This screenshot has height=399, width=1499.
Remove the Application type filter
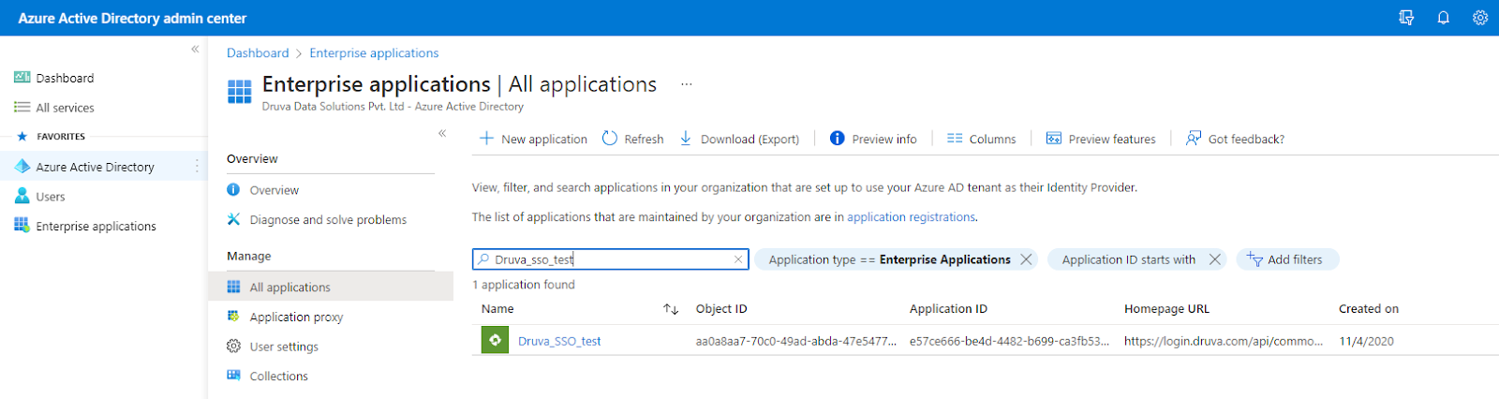coord(1026,259)
